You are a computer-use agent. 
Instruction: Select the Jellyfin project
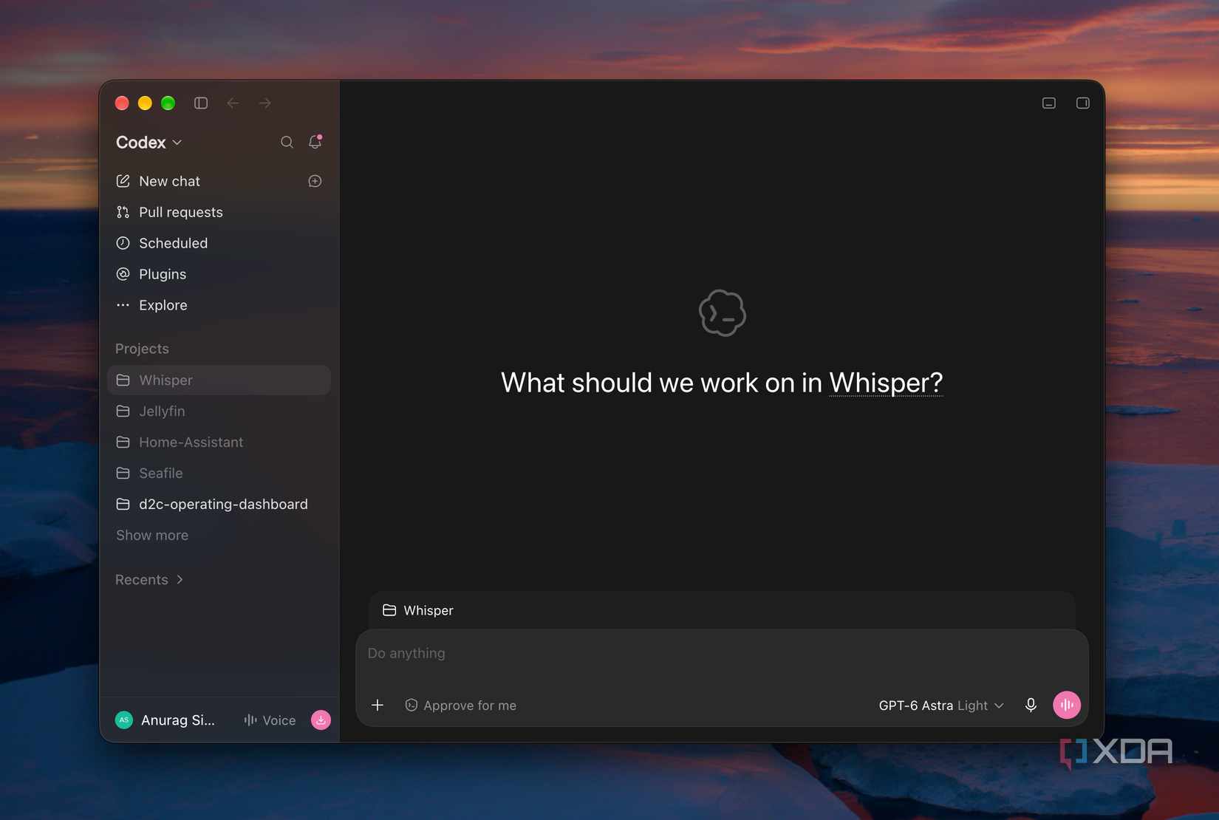pos(219,411)
